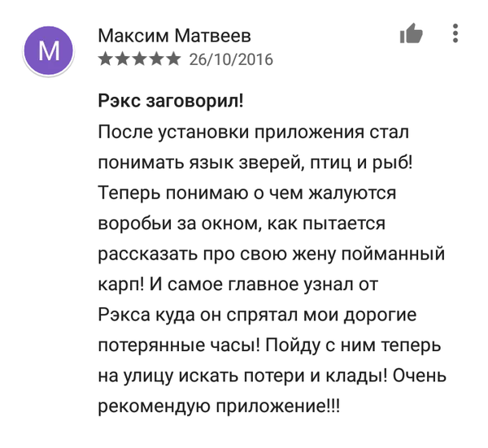The height and width of the screenshot is (448, 488).
Task: Like the review with thumbs-up icon
Action: point(412,34)
